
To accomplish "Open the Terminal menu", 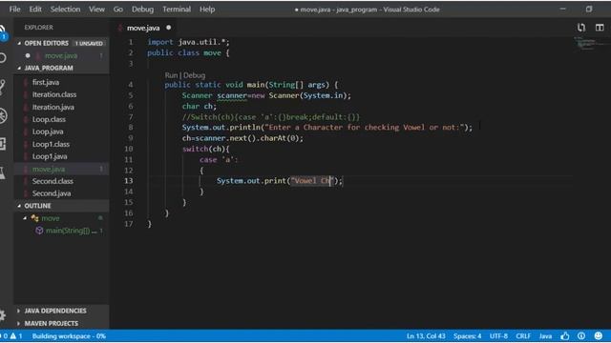I will tap(177, 10).
